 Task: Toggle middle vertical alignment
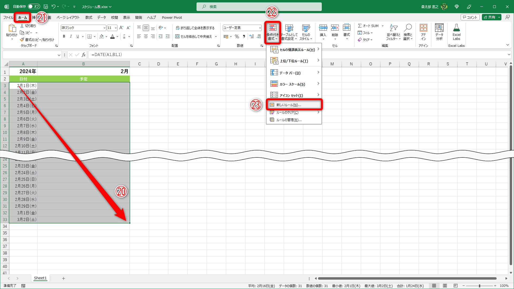click(x=146, y=28)
